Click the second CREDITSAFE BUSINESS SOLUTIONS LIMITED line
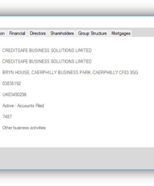The image size is (154, 186). tap(47, 61)
